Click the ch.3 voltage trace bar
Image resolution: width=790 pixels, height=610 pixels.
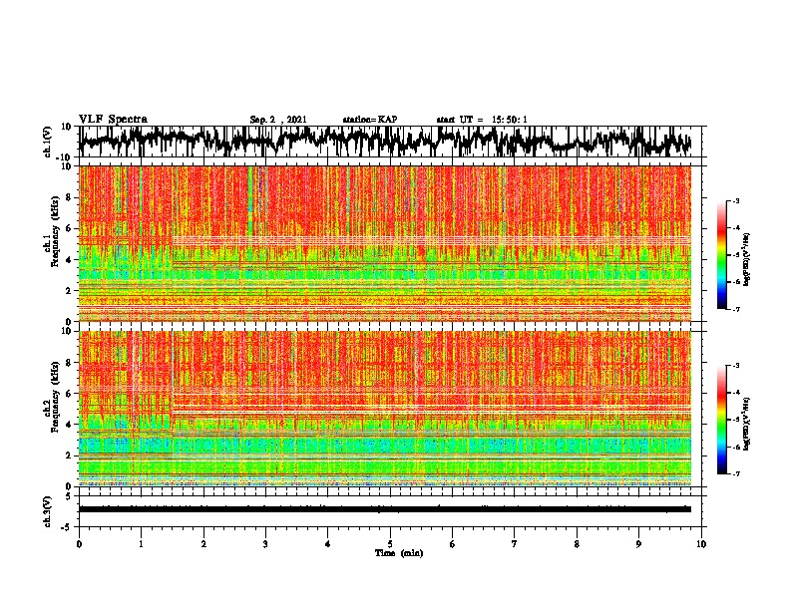pyautogui.click(x=385, y=509)
